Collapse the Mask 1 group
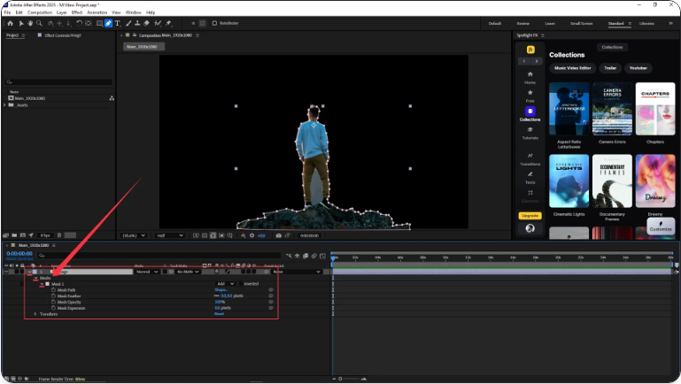This screenshot has width=681, height=384. pos(41,284)
